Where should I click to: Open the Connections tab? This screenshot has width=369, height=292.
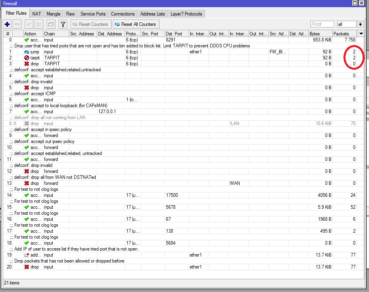[x=123, y=14]
